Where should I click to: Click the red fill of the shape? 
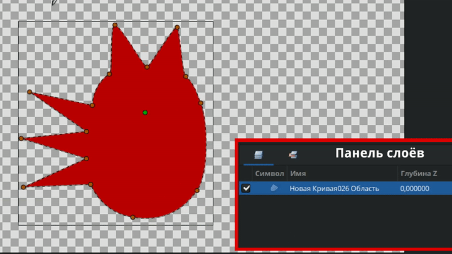pos(151,157)
